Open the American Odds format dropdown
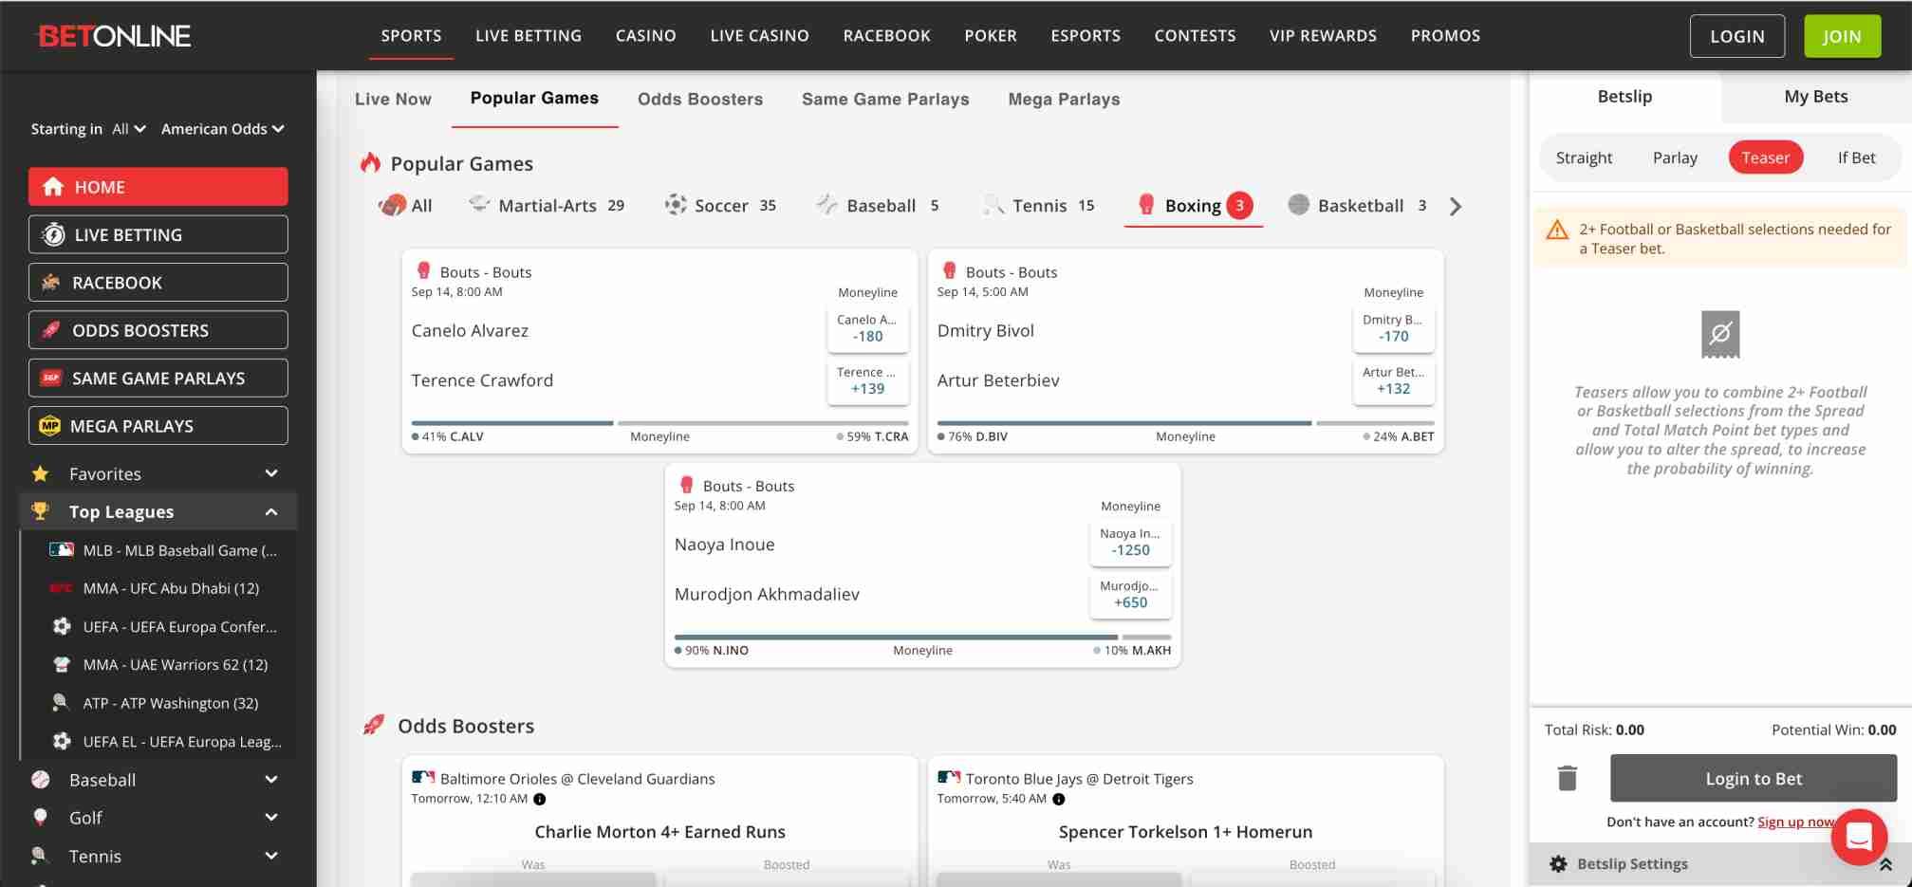The image size is (1912, 887). pos(223,129)
